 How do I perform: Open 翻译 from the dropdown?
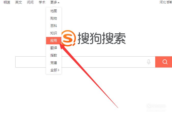click(54, 48)
